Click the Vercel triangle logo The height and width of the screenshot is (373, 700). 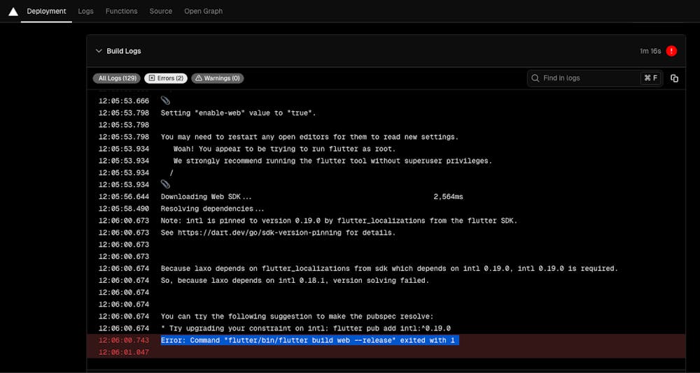point(13,12)
